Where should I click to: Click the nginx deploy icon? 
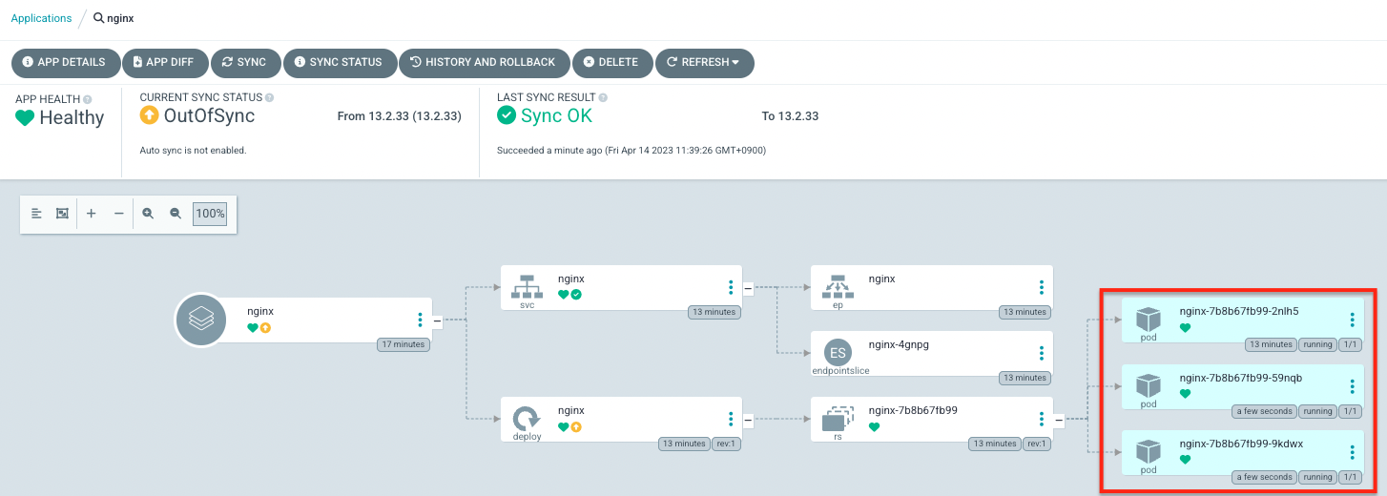pyautogui.click(x=527, y=418)
